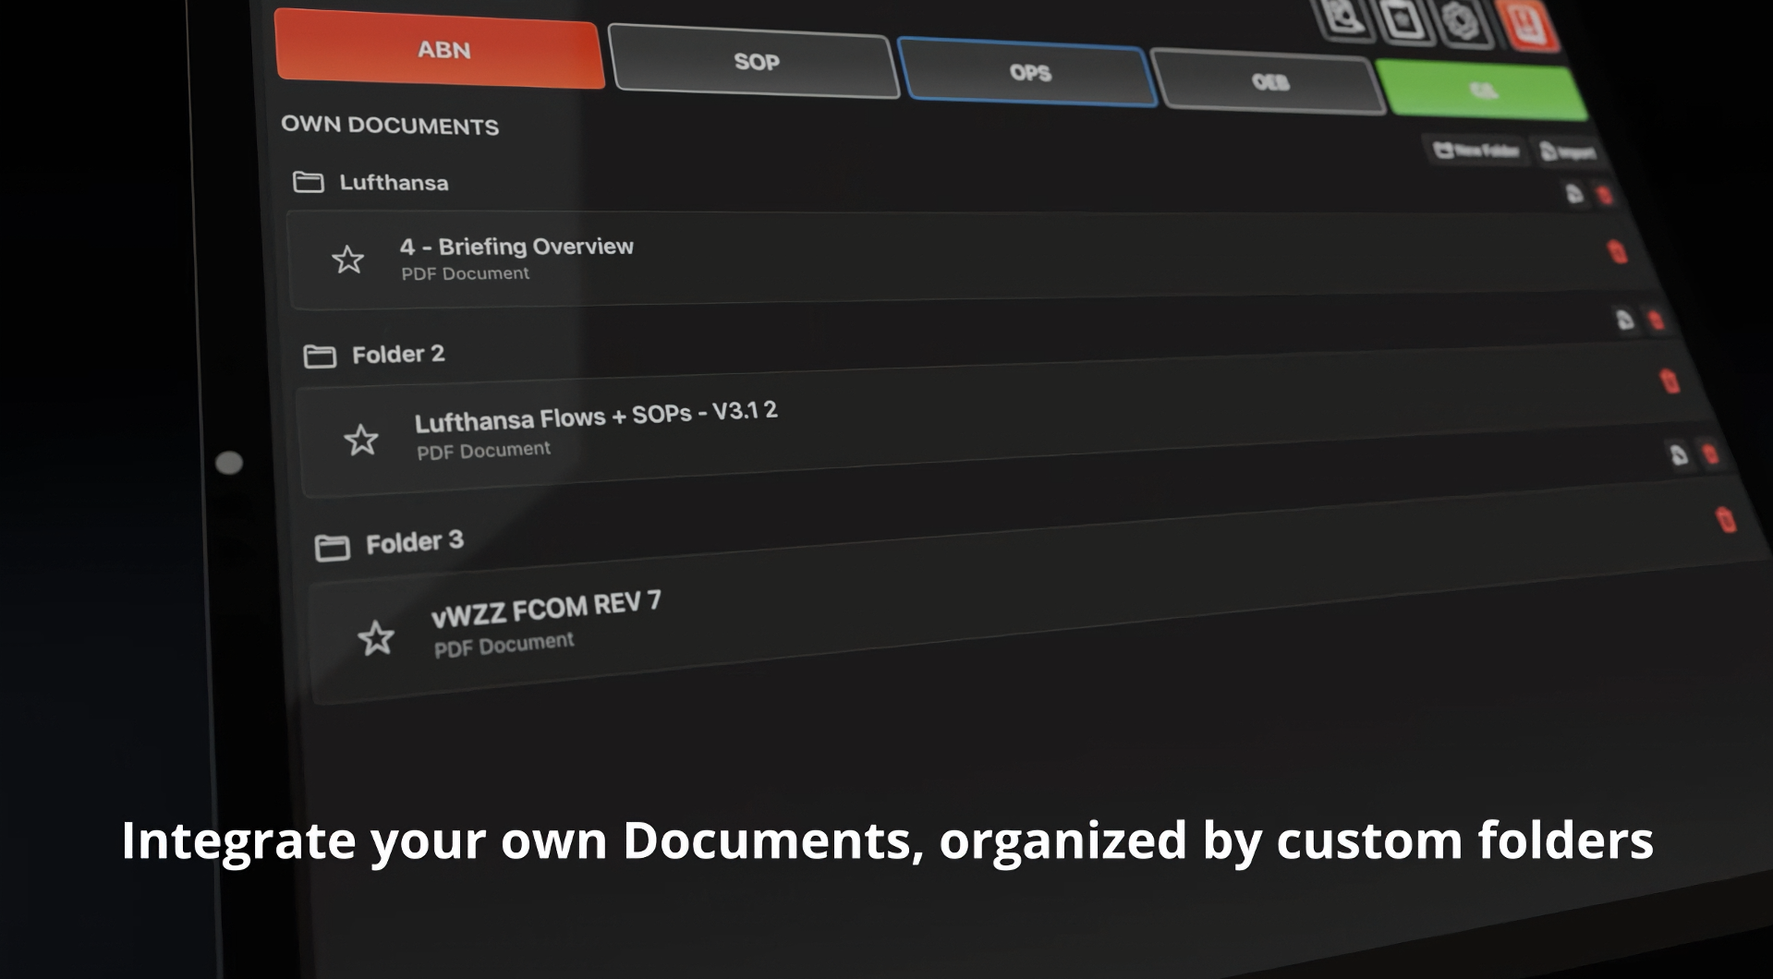Delete the 4 - Briefing Overview document
Image resolution: width=1773 pixels, height=979 pixels.
click(1617, 251)
